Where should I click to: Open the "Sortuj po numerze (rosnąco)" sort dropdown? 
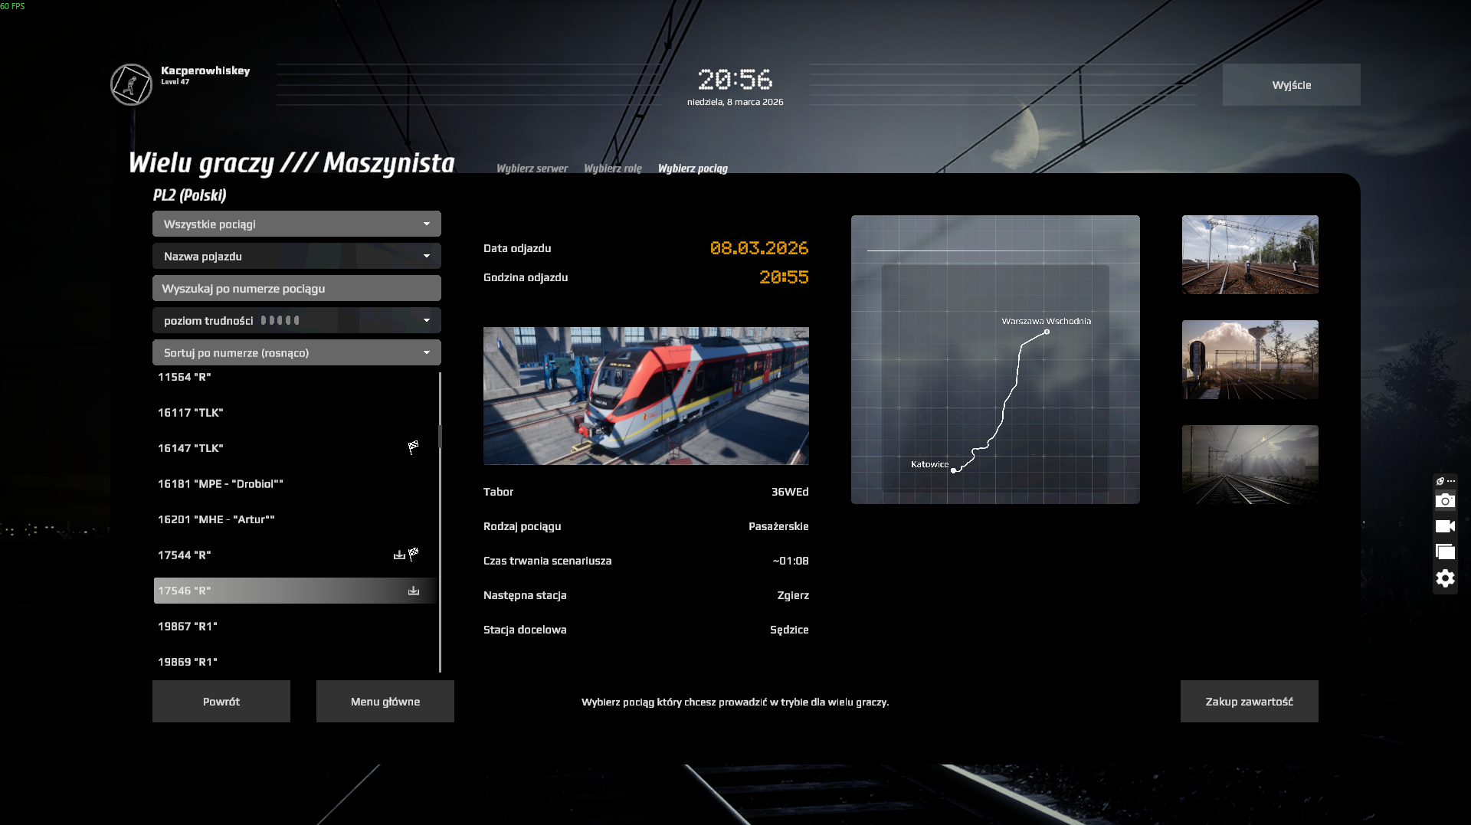tap(296, 352)
